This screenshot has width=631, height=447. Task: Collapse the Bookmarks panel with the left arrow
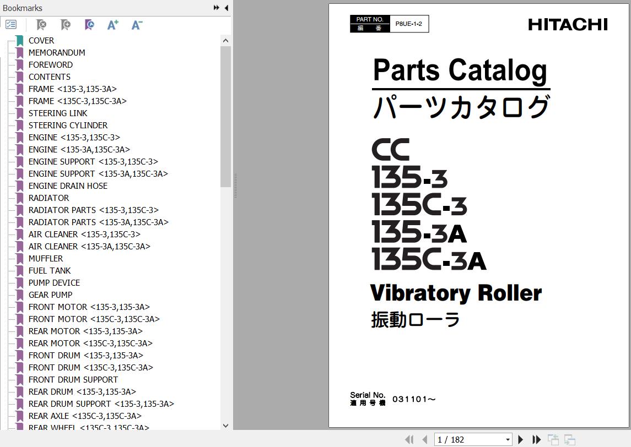point(226,8)
